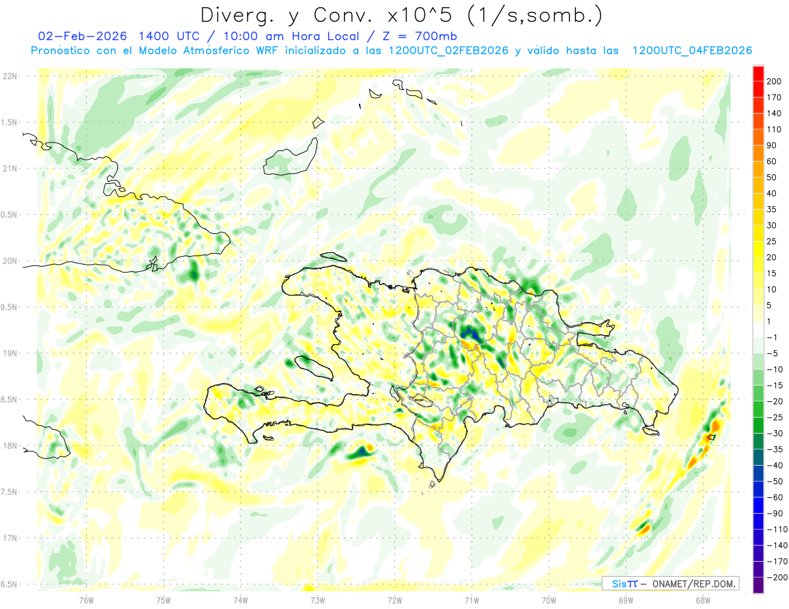Click the latitude label "0.5N"

[x=9, y=215]
